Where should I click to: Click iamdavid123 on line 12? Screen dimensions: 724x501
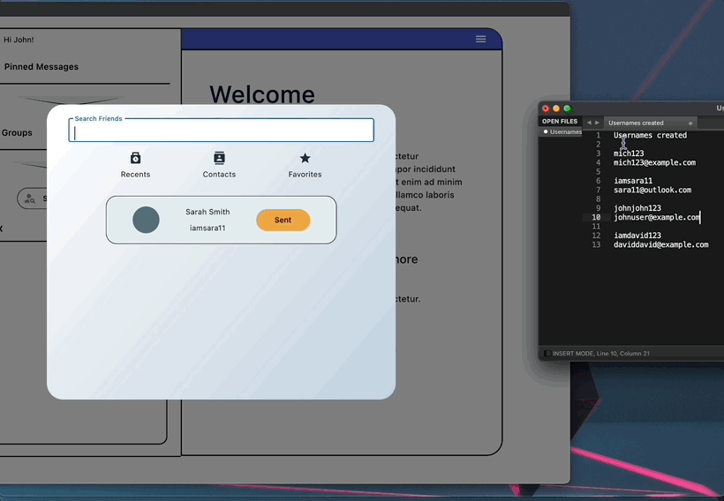point(637,236)
